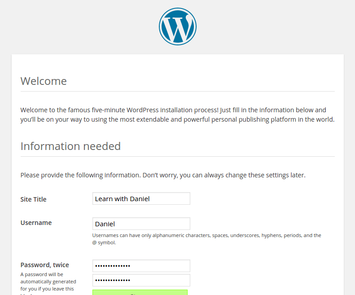Click the divider line under Information needed
The image size is (355, 295).
tap(177, 157)
